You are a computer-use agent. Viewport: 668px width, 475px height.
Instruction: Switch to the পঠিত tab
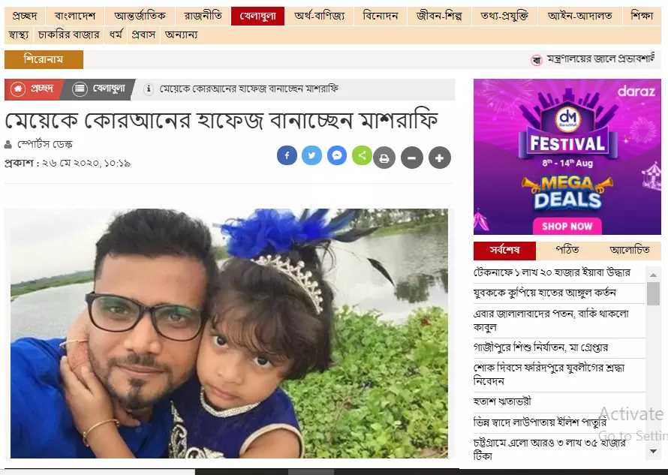click(567, 250)
